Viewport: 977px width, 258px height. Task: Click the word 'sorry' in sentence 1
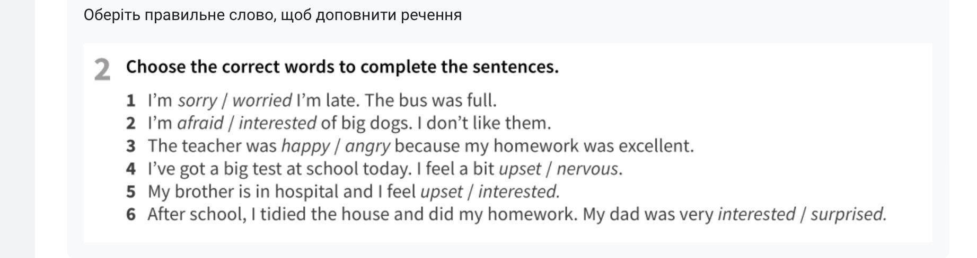pyautogui.click(x=197, y=100)
